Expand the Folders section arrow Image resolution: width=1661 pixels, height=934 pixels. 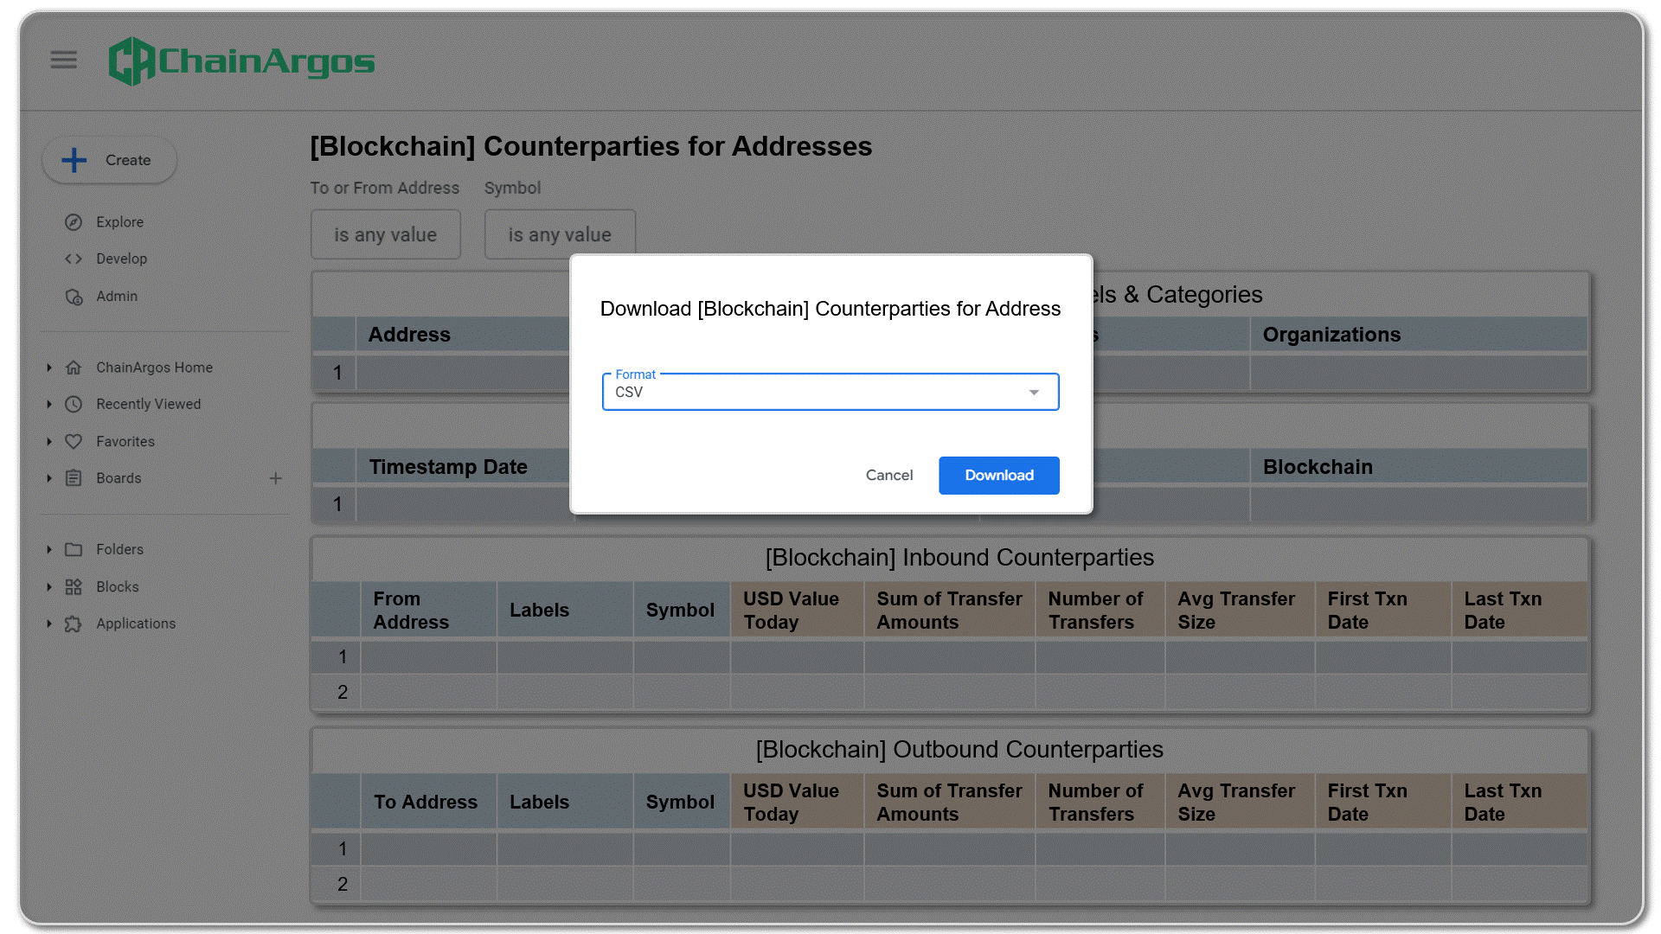click(x=49, y=550)
